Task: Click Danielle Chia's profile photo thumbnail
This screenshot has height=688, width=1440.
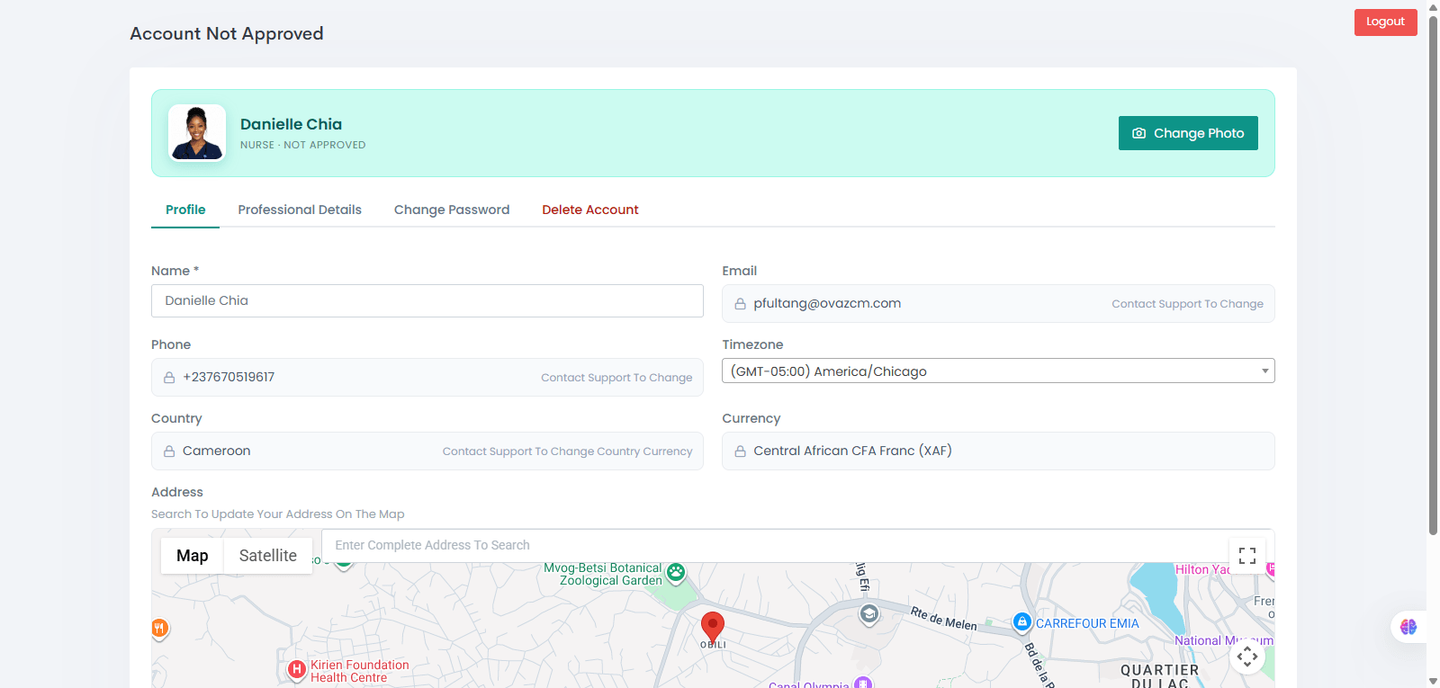Action: click(x=197, y=133)
